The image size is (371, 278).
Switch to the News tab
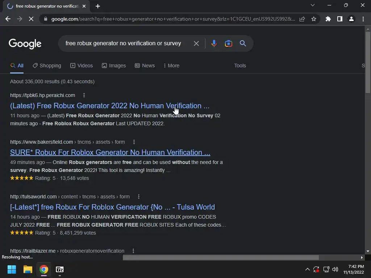(x=145, y=66)
